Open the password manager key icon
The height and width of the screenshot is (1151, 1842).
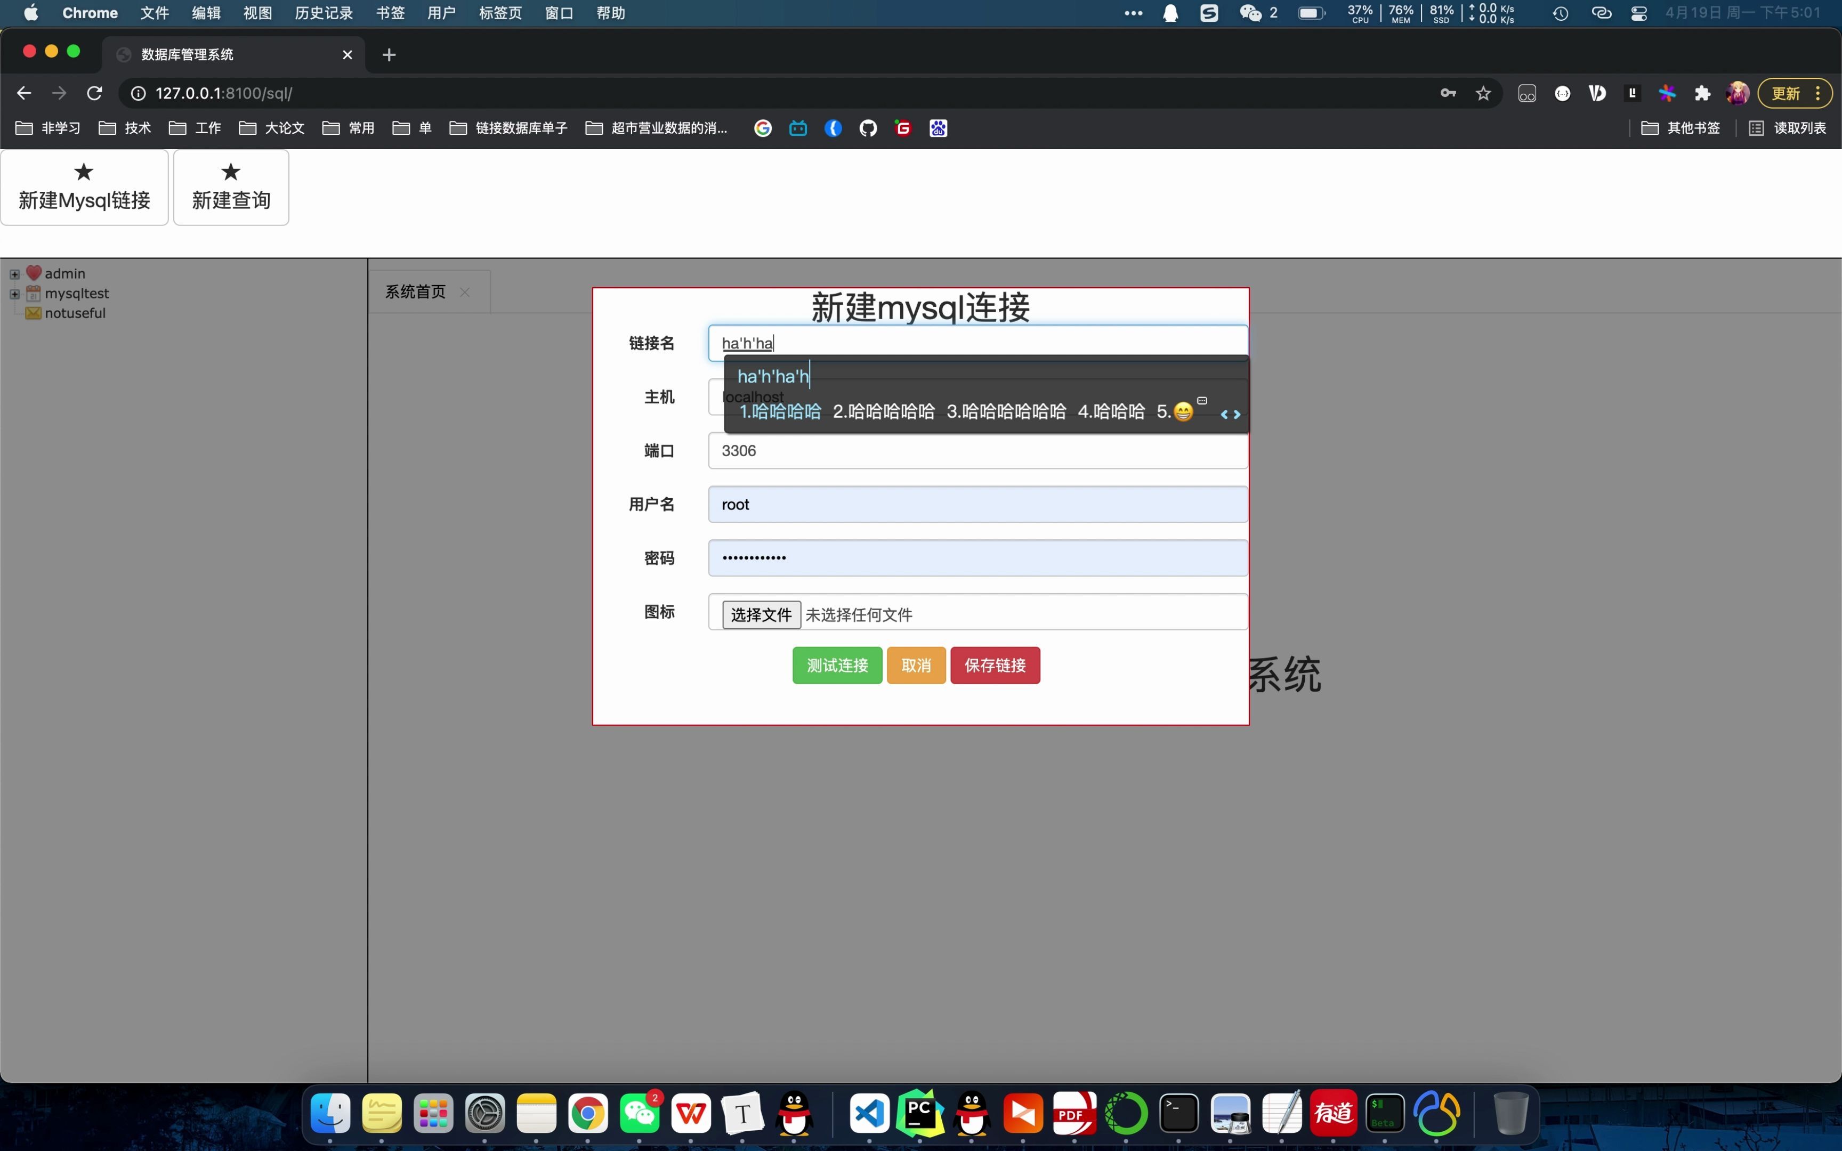[x=1447, y=93]
